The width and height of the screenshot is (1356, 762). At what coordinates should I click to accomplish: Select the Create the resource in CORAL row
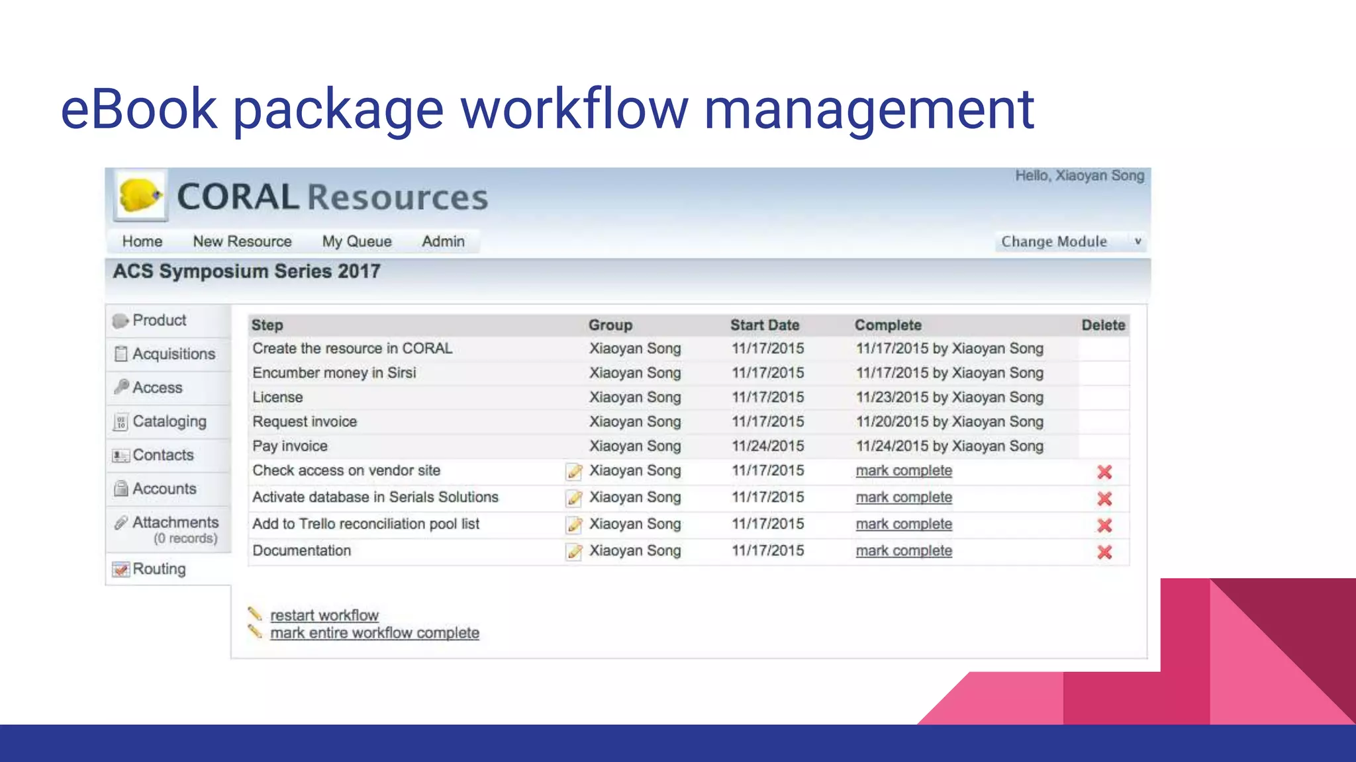click(689, 349)
